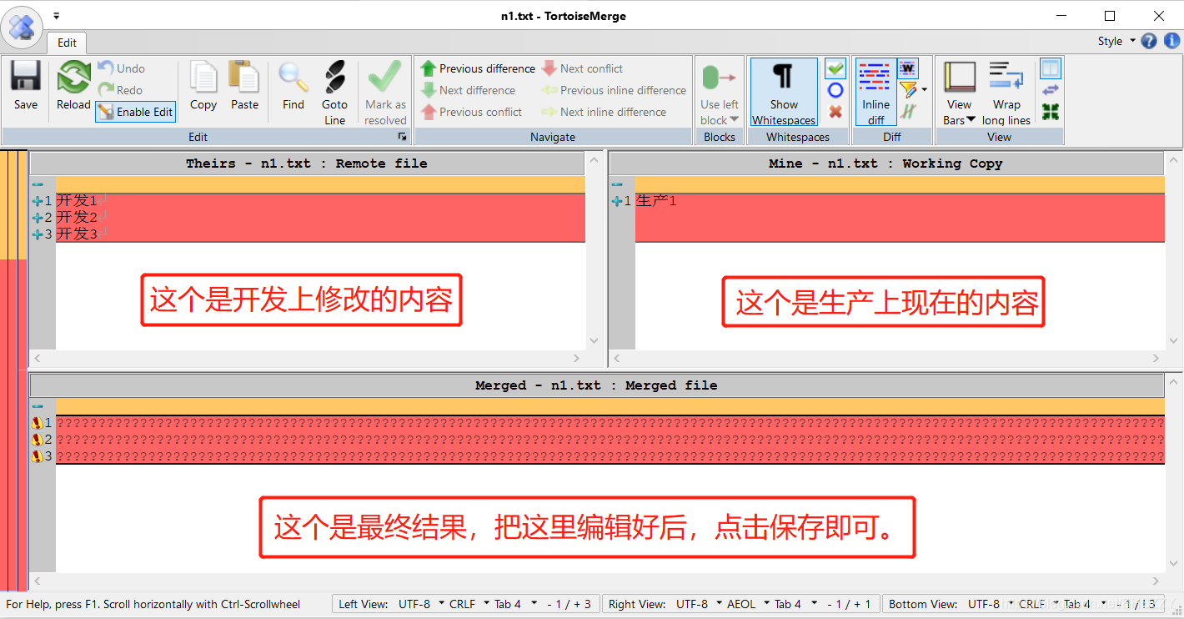Click the filter funnel icon in Diff group
Screen dimensions: 1184x619
(x=907, y=90)
